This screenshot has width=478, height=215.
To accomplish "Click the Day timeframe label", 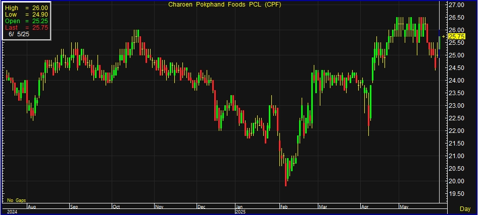I will [x=465, y=209].
